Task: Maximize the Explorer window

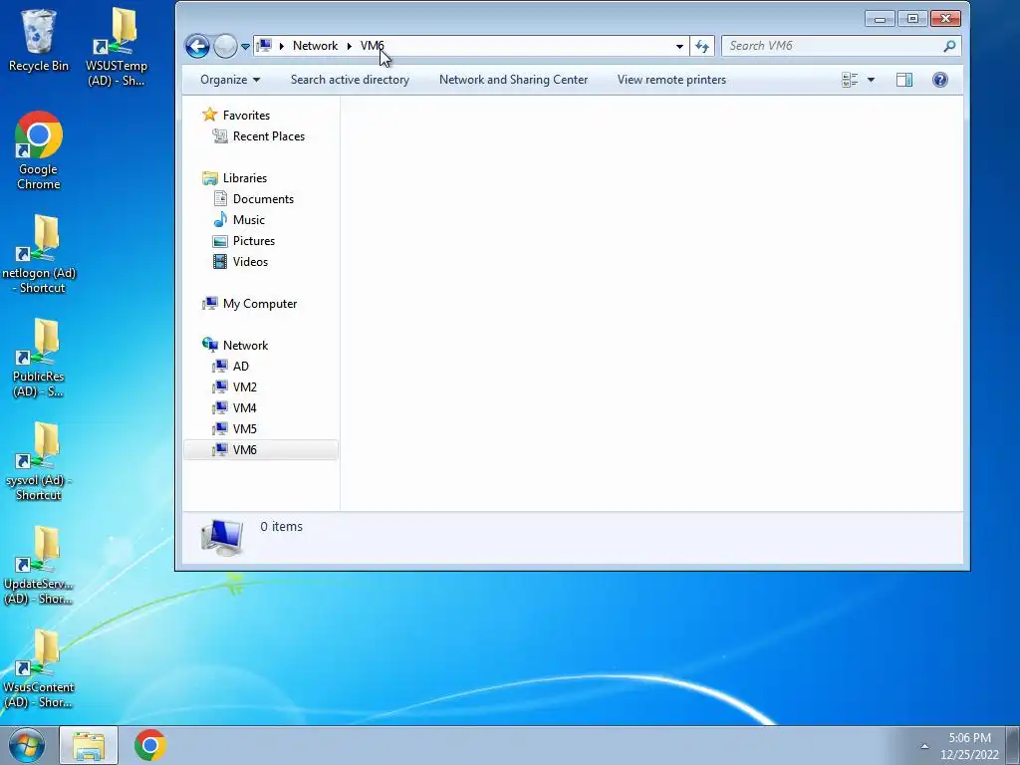Action: pyautogui.click(x=912, y=19)
